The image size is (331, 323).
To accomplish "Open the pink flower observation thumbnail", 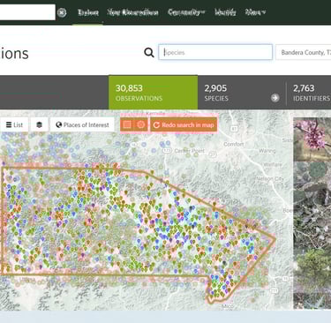I will click(312, 139).
